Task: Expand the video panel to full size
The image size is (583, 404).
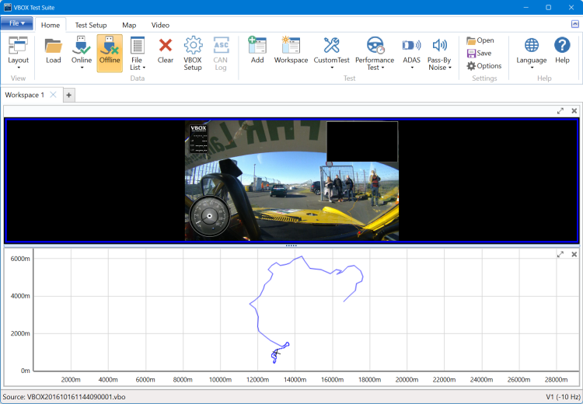Action: point(560,111)
